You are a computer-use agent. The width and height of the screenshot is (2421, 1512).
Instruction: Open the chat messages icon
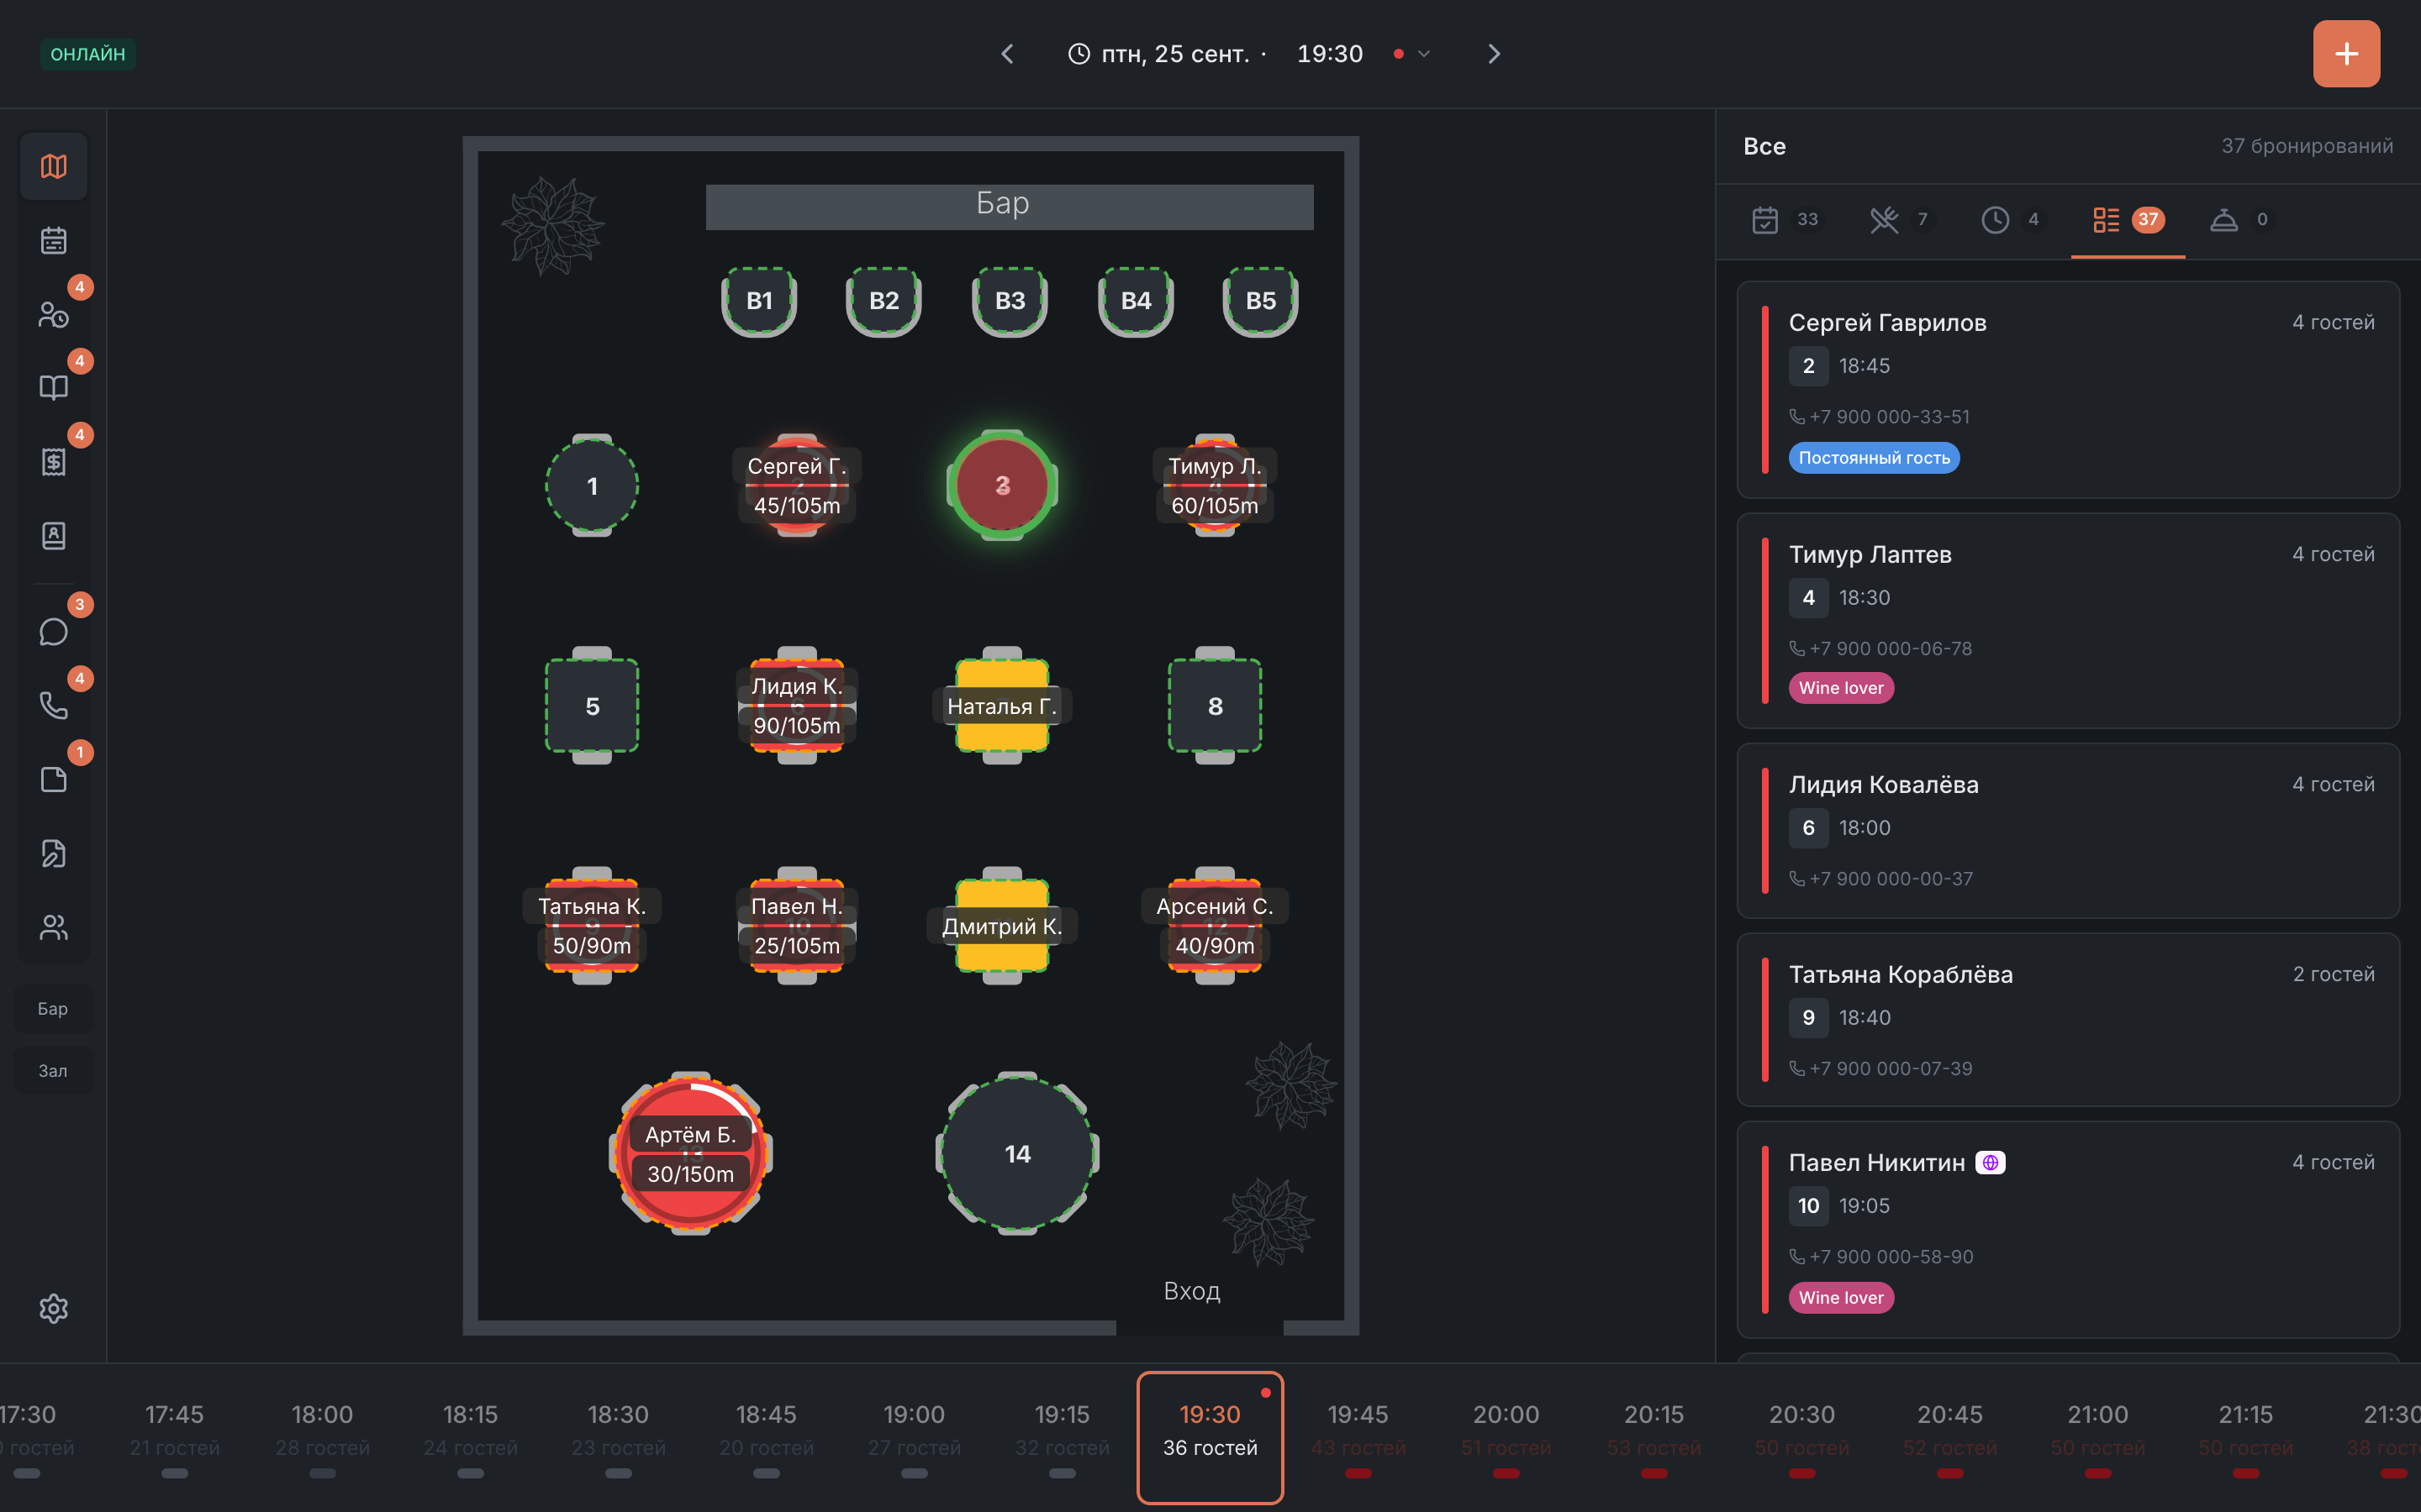pyautogui.click(x=54, y=632)
